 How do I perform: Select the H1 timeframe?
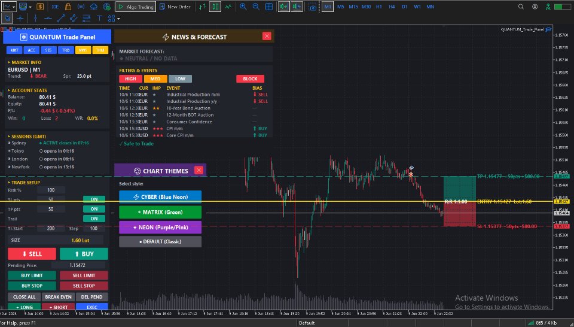tap(379, 7)
